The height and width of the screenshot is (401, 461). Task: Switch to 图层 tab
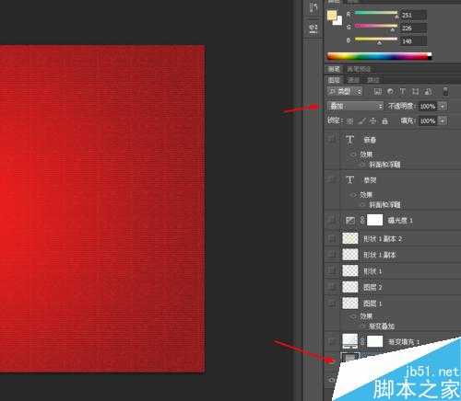(x=334, y=80)
